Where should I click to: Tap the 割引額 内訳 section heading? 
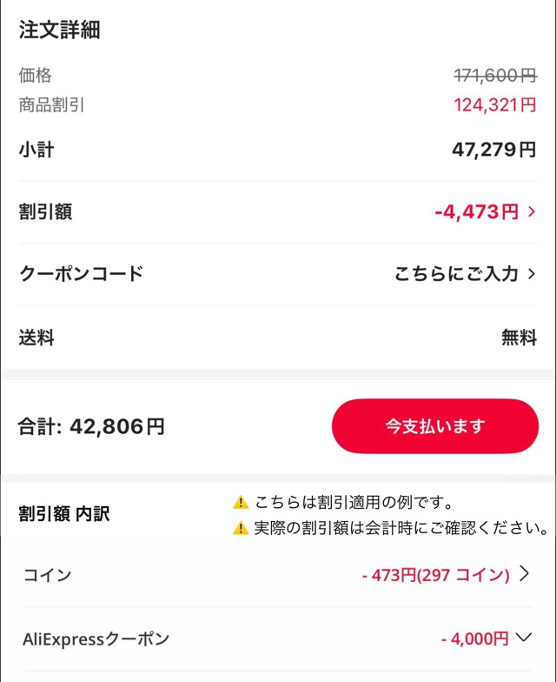pos(64,514)
